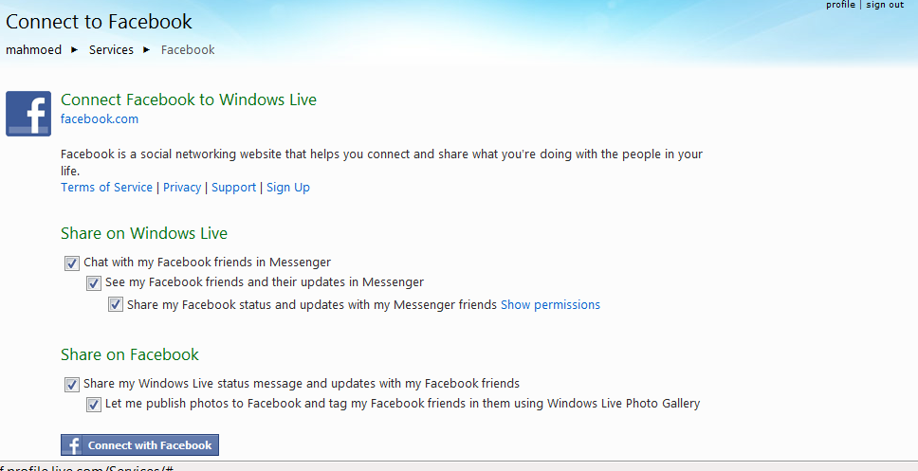Open the facebook.com link

pos(100,118)
